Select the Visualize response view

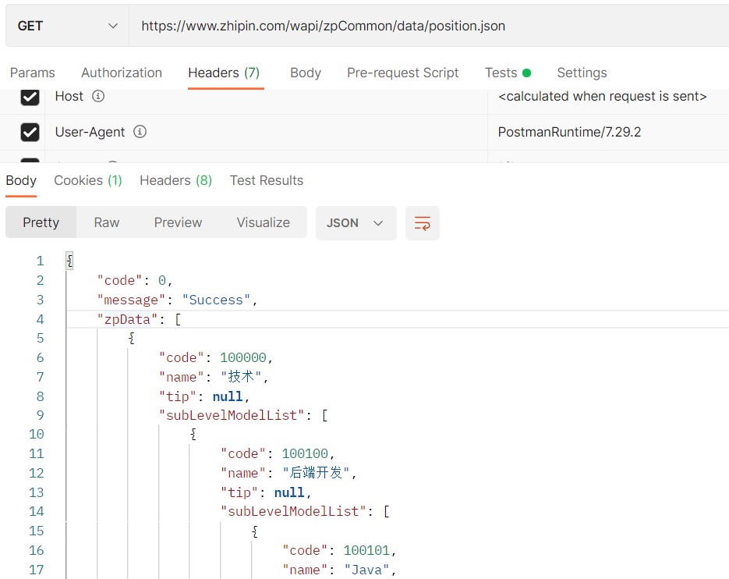(x=264, y=223)
